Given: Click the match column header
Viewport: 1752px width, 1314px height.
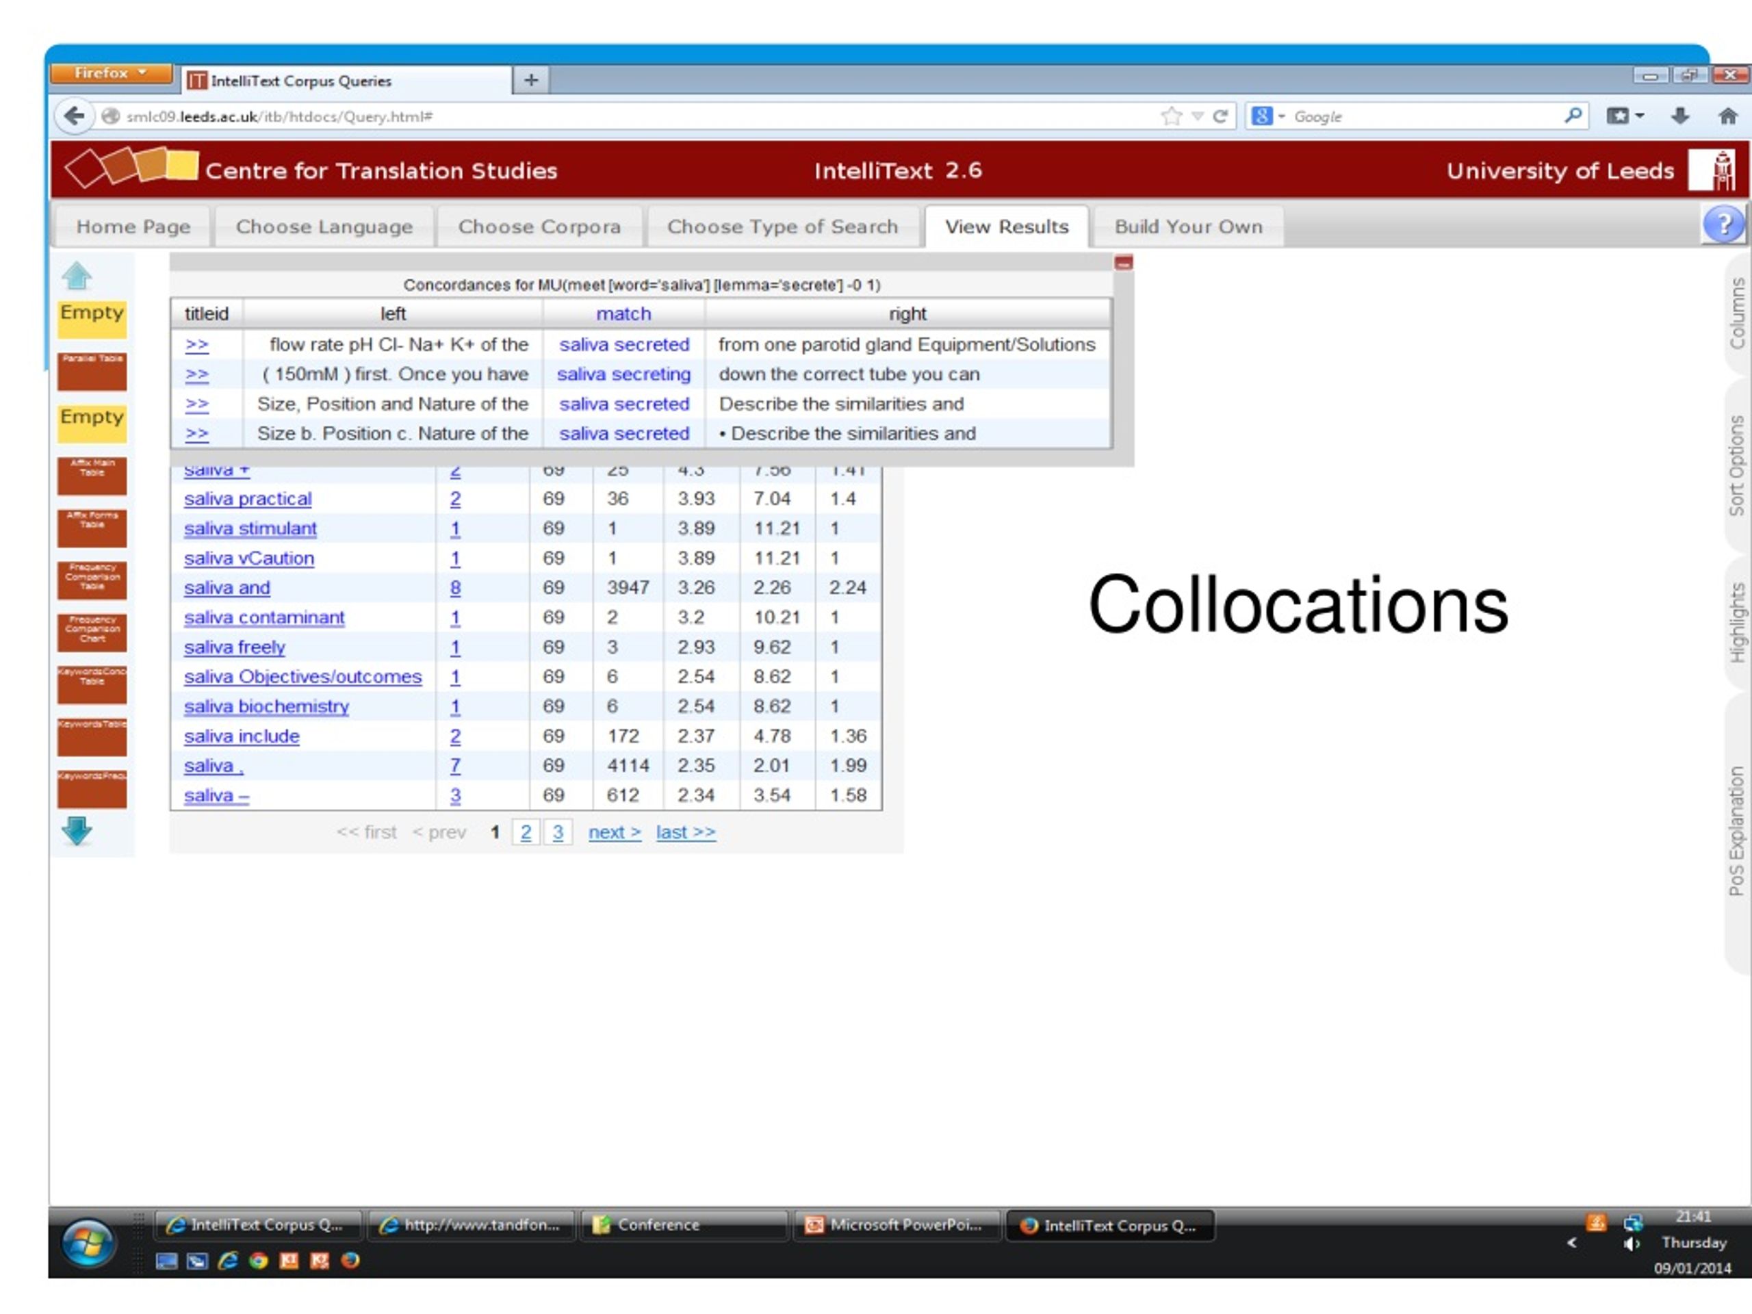Looking at the screenshot, I should click(x=623, y=313).
